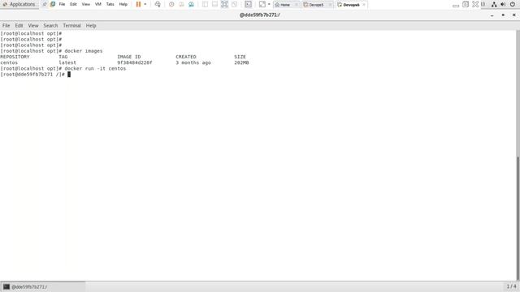Open terminal File menu

click(x=6, y=25)
